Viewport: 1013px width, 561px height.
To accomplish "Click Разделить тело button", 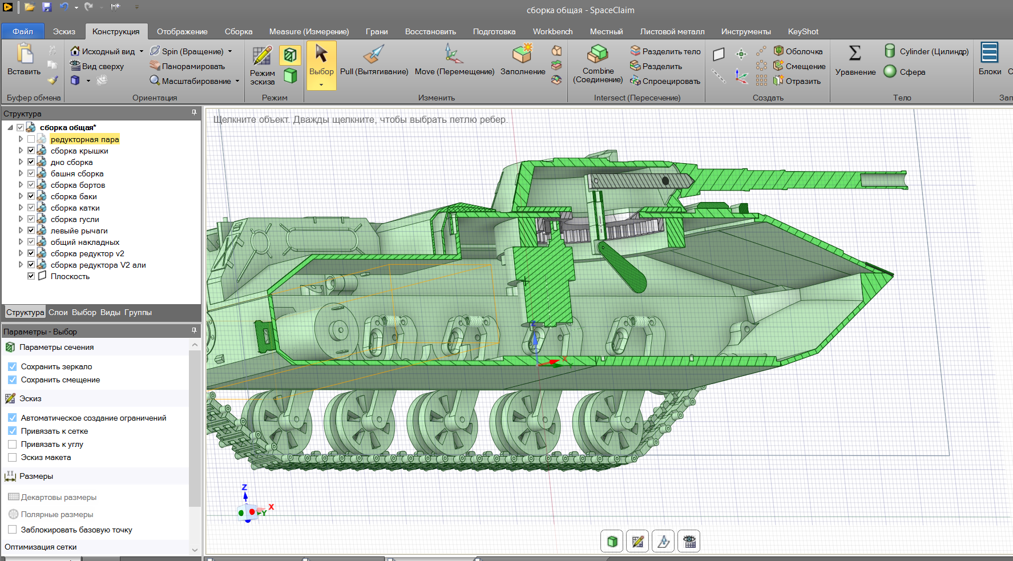I will click(x=665, y=51).
